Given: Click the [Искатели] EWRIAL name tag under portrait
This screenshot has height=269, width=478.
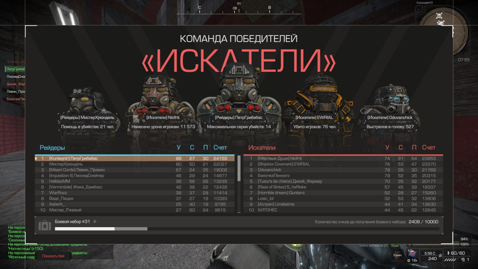Looking at the screenshot, I should coord(314,117).
